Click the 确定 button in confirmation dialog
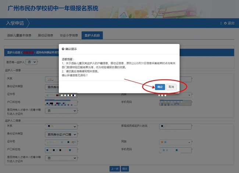 coord(160,87)
